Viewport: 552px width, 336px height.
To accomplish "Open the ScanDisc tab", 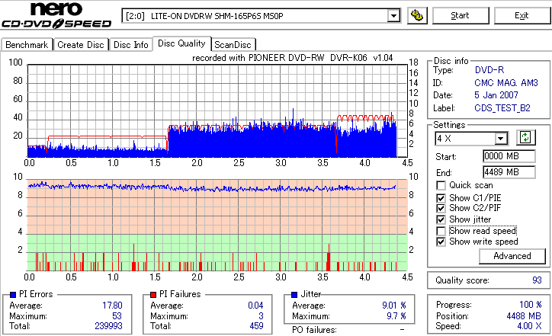I will (x=233, y=45).
